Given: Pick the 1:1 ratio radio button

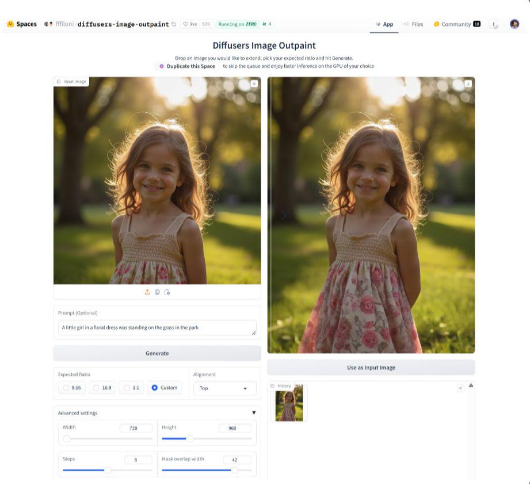Looking at the screenshot, I should (132, 388).
